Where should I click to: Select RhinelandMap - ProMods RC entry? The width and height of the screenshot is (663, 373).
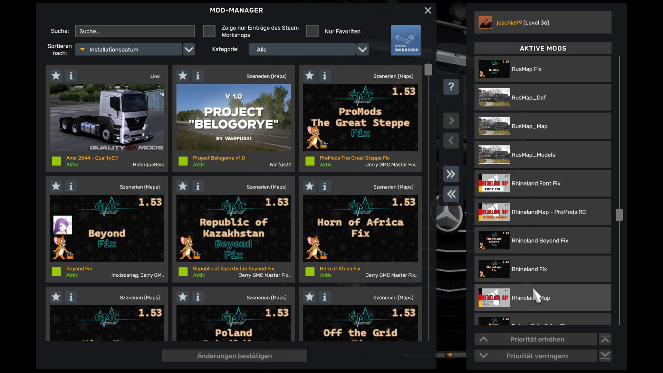point(543,212)
